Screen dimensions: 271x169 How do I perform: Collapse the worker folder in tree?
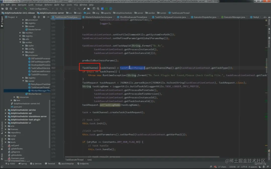coord(20,42)
